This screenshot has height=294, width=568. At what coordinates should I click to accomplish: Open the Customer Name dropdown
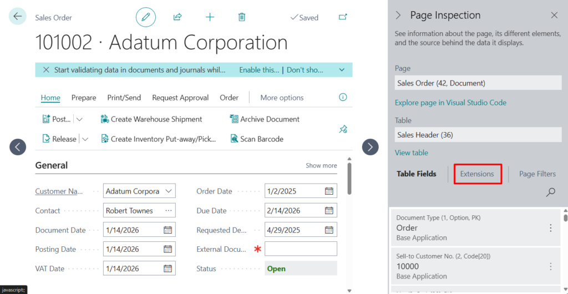tap(169, 191)
